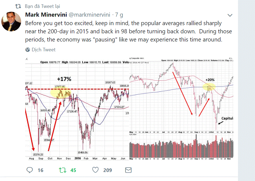Open the right chart image marked +20%
Viewport: 255px width, 181px height.
pyautogui.click(x=181, y=96)
